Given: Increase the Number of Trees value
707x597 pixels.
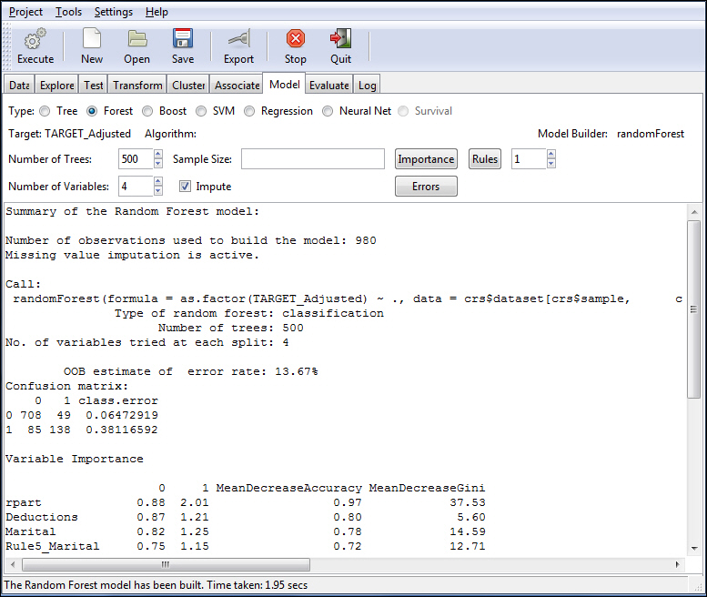Looking at the screenshot, I should click(157, 154).
